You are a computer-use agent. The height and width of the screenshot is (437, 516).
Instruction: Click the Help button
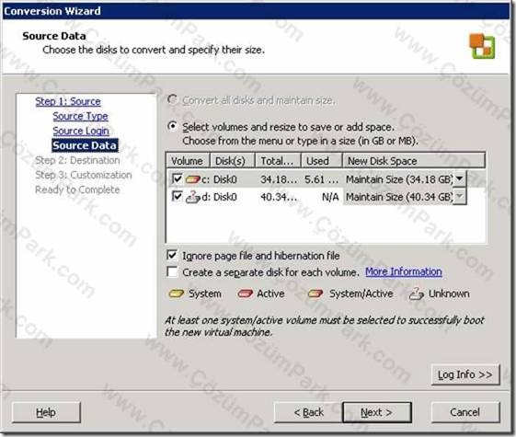[46, 412]
